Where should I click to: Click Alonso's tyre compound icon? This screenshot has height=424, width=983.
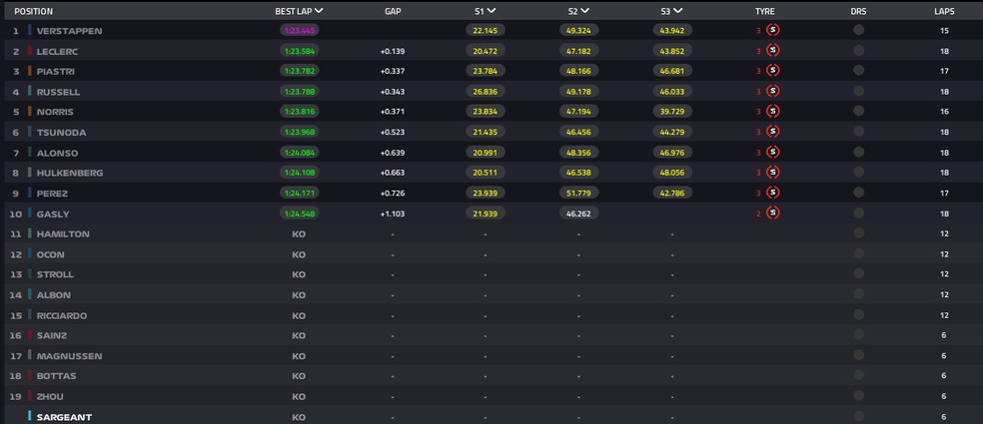(x=772, y=153)
